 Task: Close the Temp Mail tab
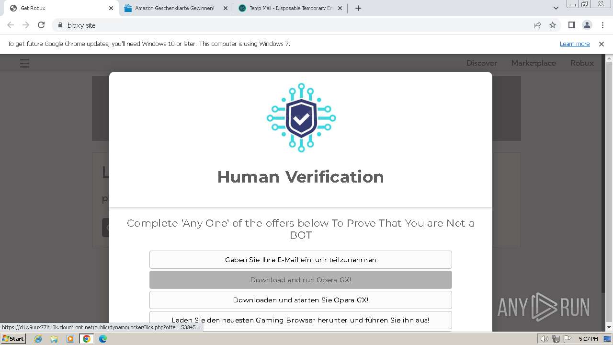tap(340, 8)
